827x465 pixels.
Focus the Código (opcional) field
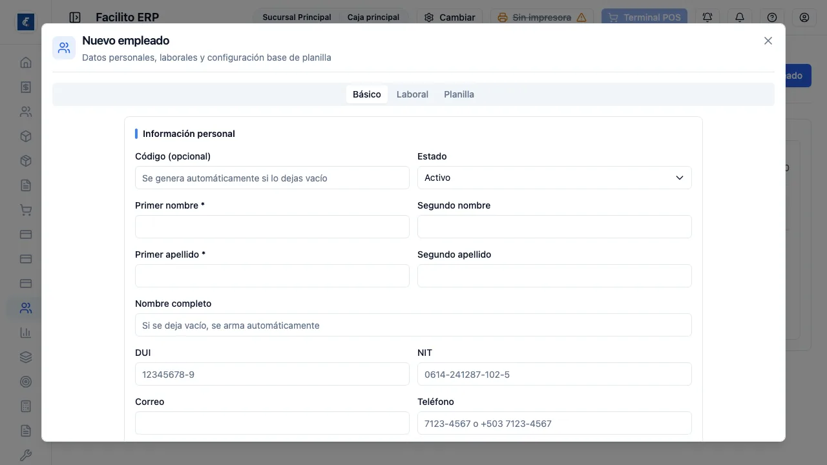tap(272, 178)
